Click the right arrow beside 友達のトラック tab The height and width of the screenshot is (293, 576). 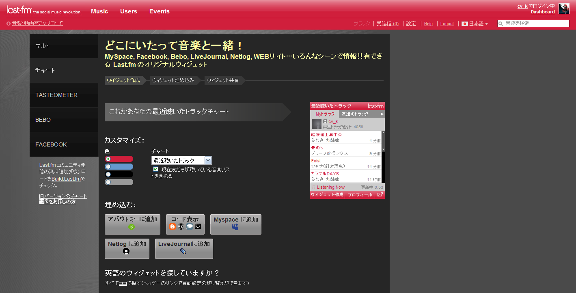pos(382,114)
